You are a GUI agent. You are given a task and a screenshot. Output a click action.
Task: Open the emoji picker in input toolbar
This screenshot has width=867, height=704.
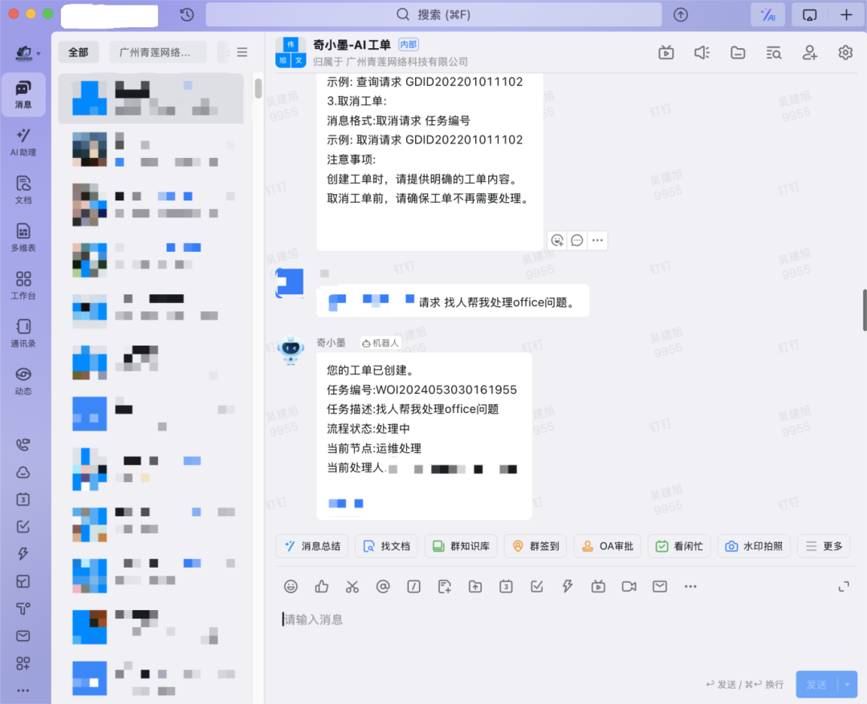point(291,586)
